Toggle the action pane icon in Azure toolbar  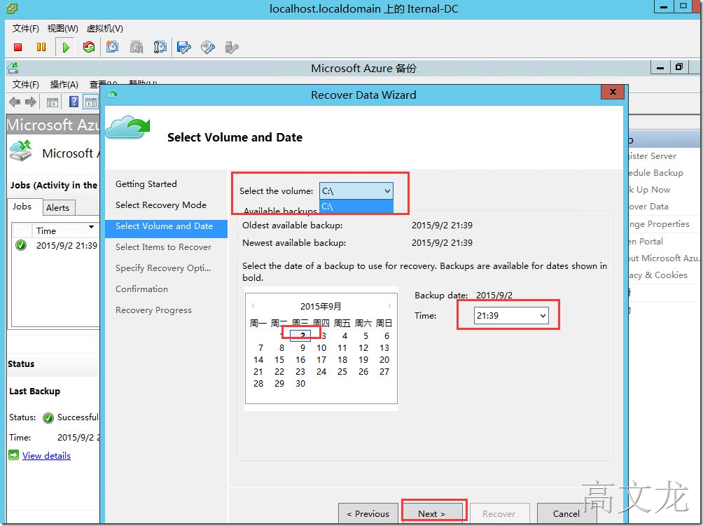pyautogui.click(x=90, y=103)
